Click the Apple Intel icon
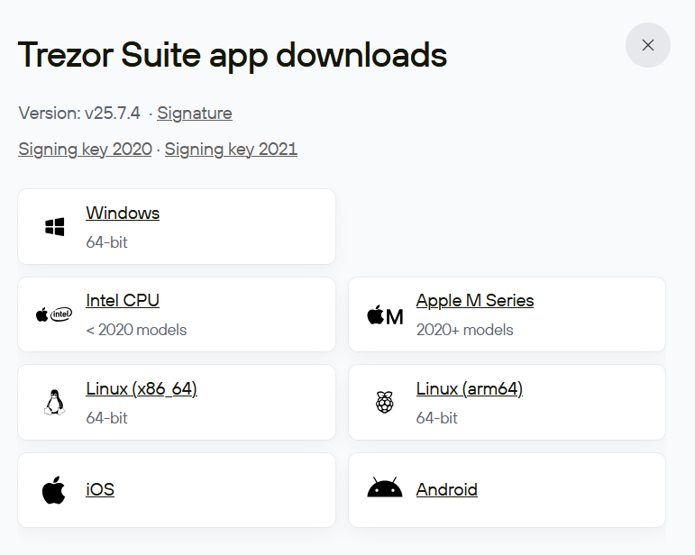This screenshot has height=555, width=695. tap(53, 315)
